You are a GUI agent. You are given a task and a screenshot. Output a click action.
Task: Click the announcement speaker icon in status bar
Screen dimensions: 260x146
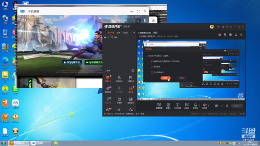pyautogui.click(x=105, y=114)
